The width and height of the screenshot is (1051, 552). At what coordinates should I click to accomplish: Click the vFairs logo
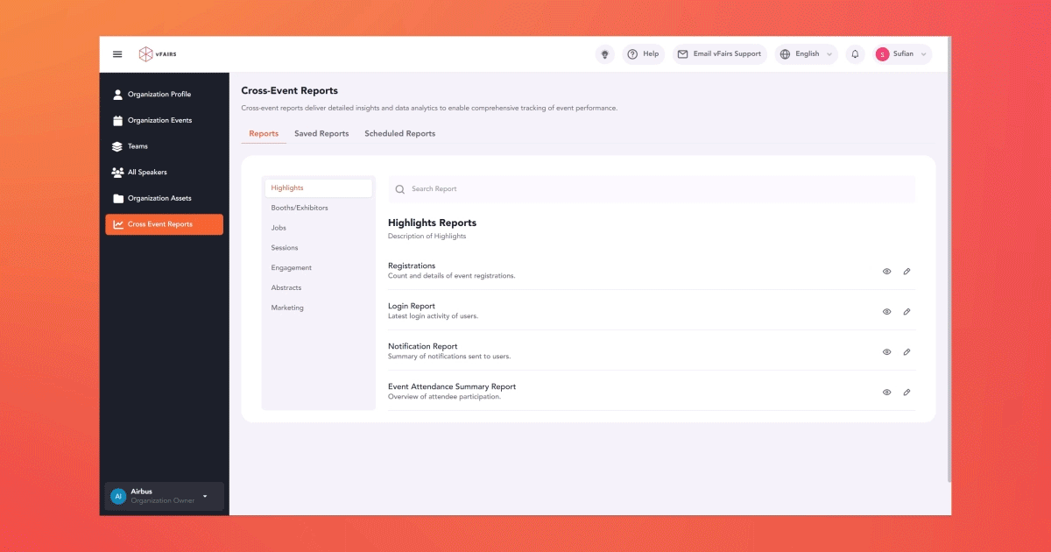158,54
